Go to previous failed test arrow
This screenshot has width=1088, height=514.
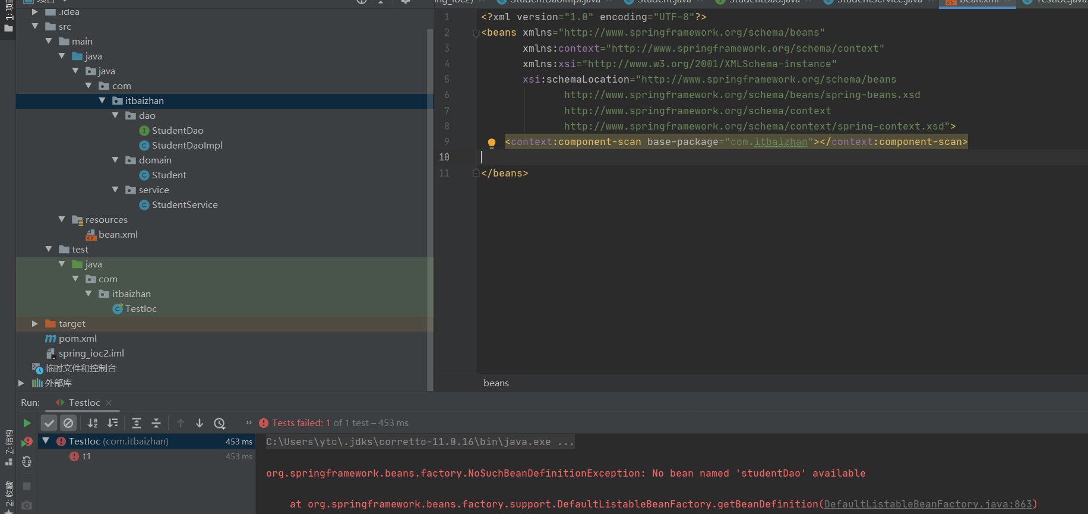(181, 423)
